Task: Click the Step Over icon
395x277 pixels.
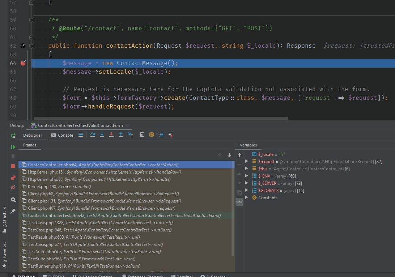Action: tap(93, 135)
